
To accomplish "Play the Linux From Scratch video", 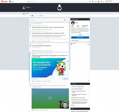I will (50, 98).
